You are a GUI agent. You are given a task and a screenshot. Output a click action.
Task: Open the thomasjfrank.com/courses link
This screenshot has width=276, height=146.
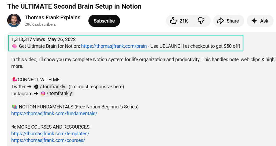[x=48, y=140]
